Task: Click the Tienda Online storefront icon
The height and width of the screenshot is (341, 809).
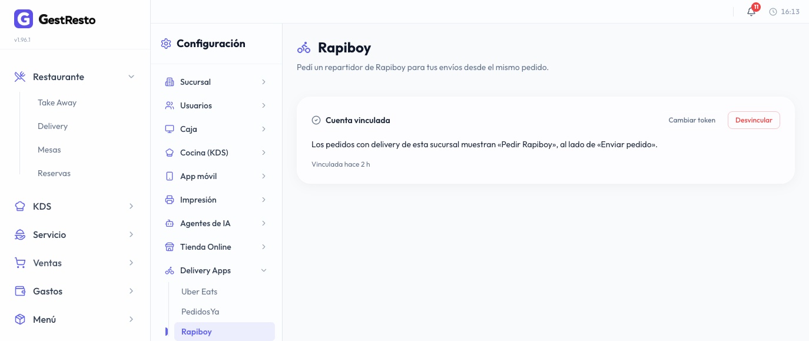Action: [x=170, y=247]
